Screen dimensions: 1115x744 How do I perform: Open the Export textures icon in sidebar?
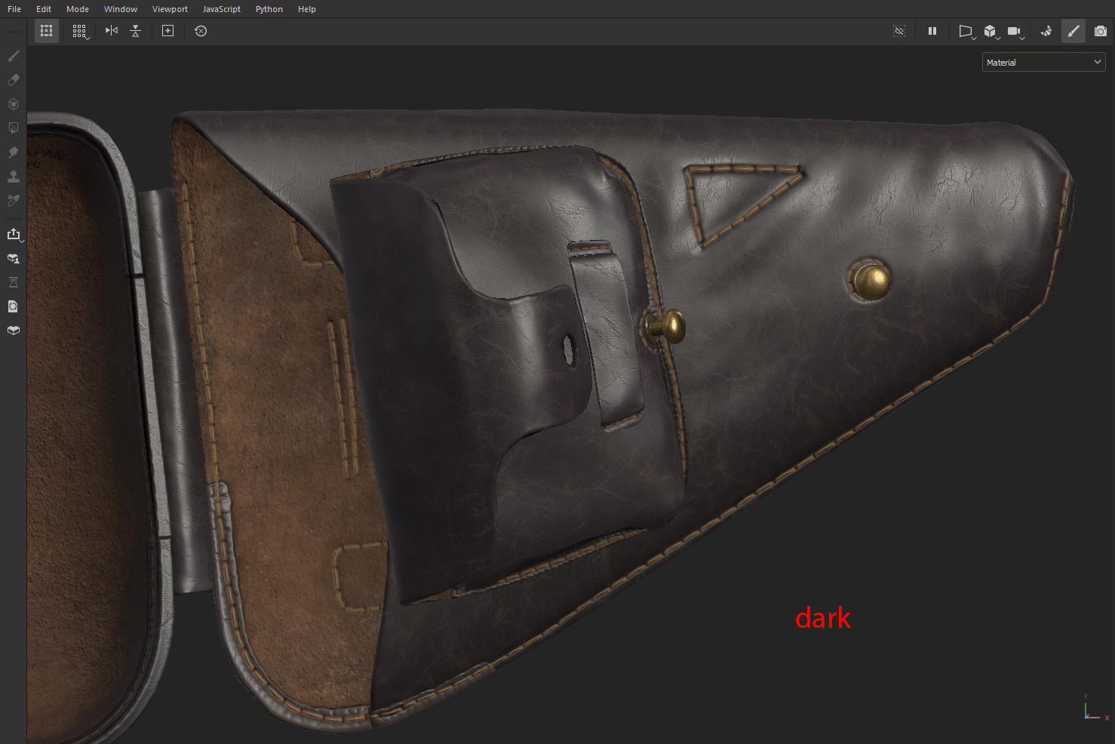point(14,234)
